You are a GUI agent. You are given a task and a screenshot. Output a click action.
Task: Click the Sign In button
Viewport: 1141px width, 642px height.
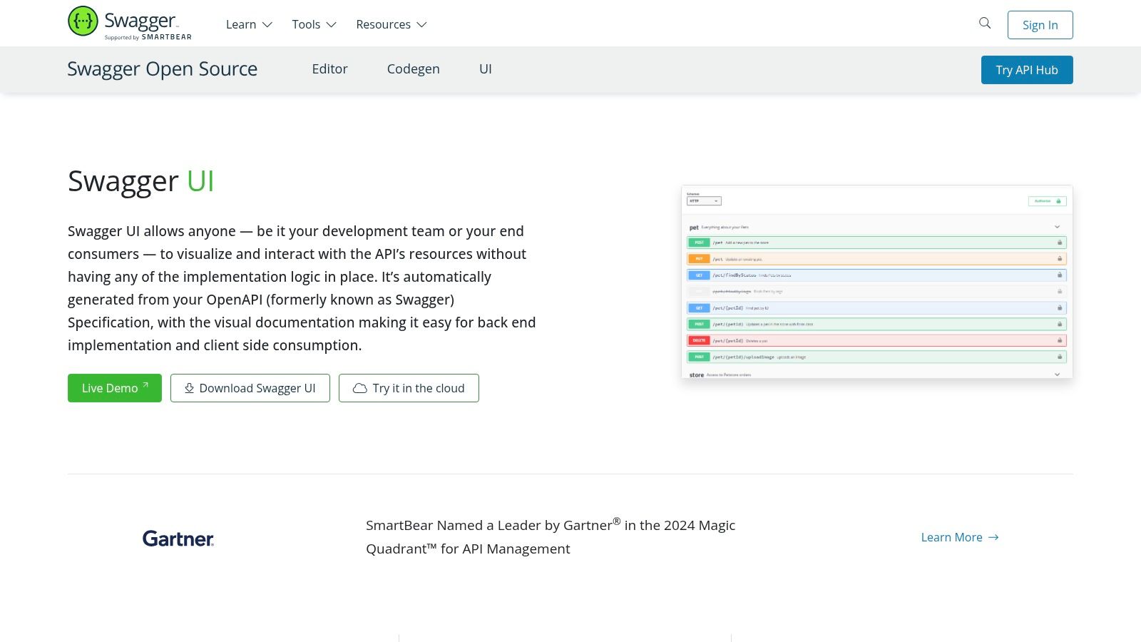click(1040, 25)
